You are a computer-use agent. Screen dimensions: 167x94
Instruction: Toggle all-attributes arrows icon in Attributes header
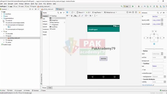161,13
